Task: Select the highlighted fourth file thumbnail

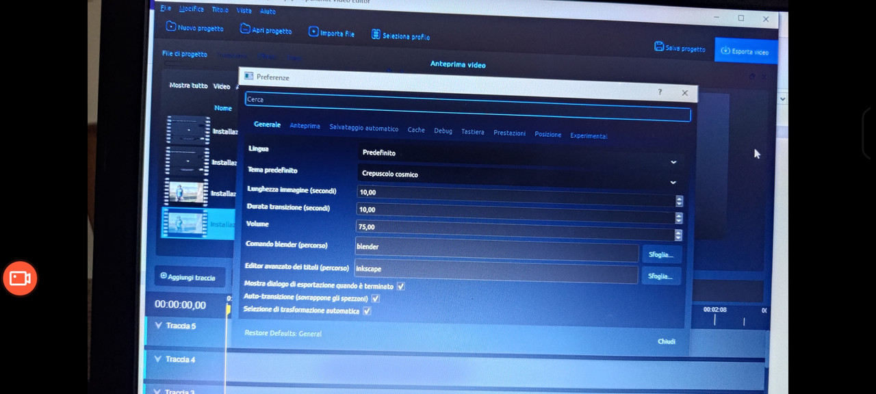Action: 185,223
